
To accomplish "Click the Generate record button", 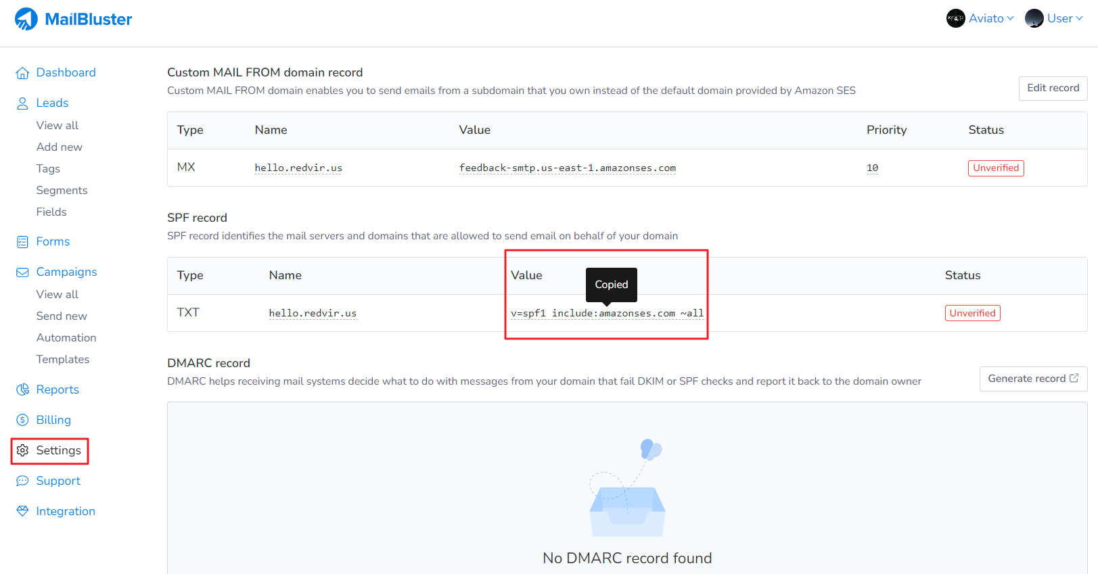I will [x=1032, y=379].
